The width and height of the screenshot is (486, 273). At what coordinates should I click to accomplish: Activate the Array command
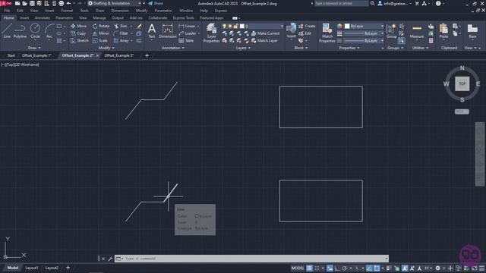121,40
